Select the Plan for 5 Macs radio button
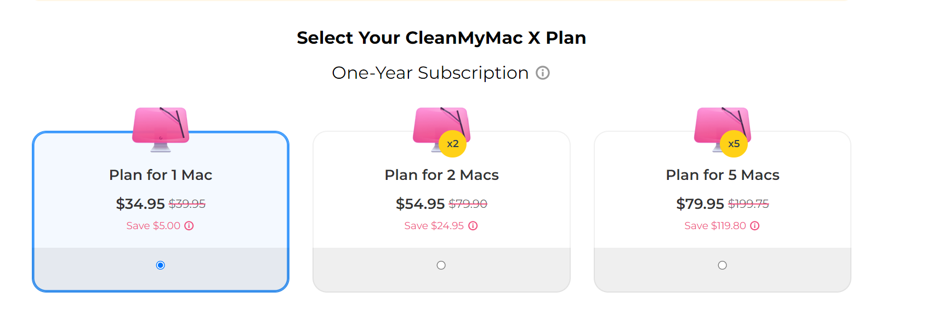The image size is (932, 315). (723, 265)
